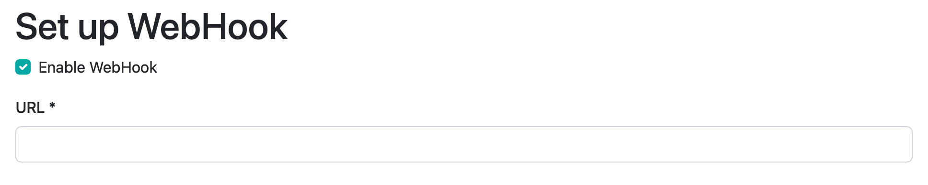The image size is (928, 185).
Task: Click the center of the URL textbox
Action: (x=464, y=144)
